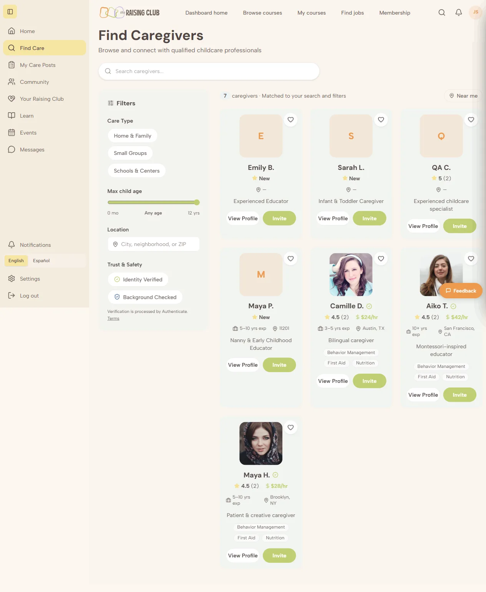Open Find Care in sidebar

tap(45, 48)
